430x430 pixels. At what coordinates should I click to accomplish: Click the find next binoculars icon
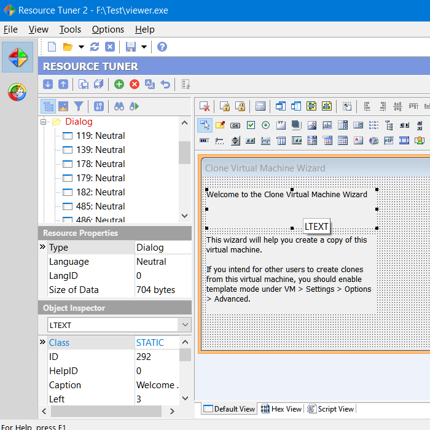click(x=135, y=106)
